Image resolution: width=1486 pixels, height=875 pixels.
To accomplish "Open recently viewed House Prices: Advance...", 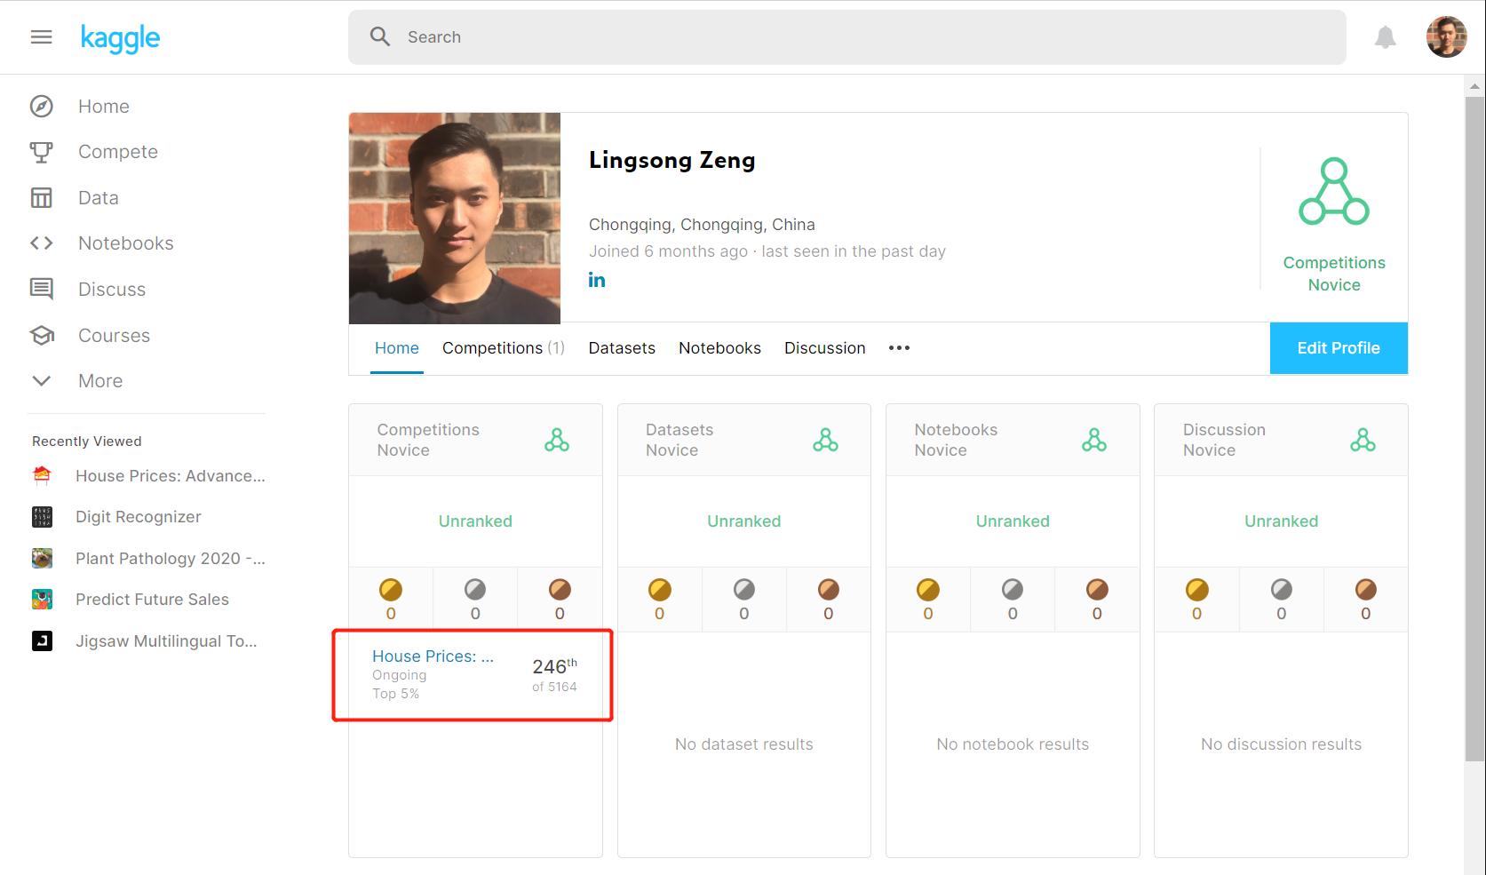I will pos(171,476).
